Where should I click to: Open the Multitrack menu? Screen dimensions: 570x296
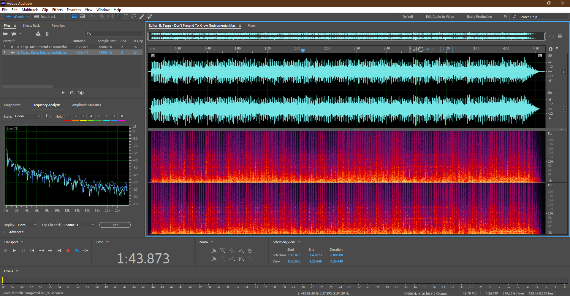[30, 10]
